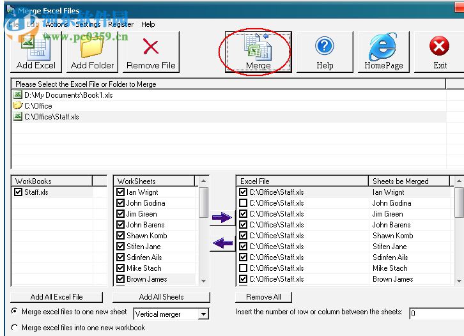The image size is (464, 336).
Task: Uncheck the Ian Wrignt worksheet checkbox
Action: point(120,192)
